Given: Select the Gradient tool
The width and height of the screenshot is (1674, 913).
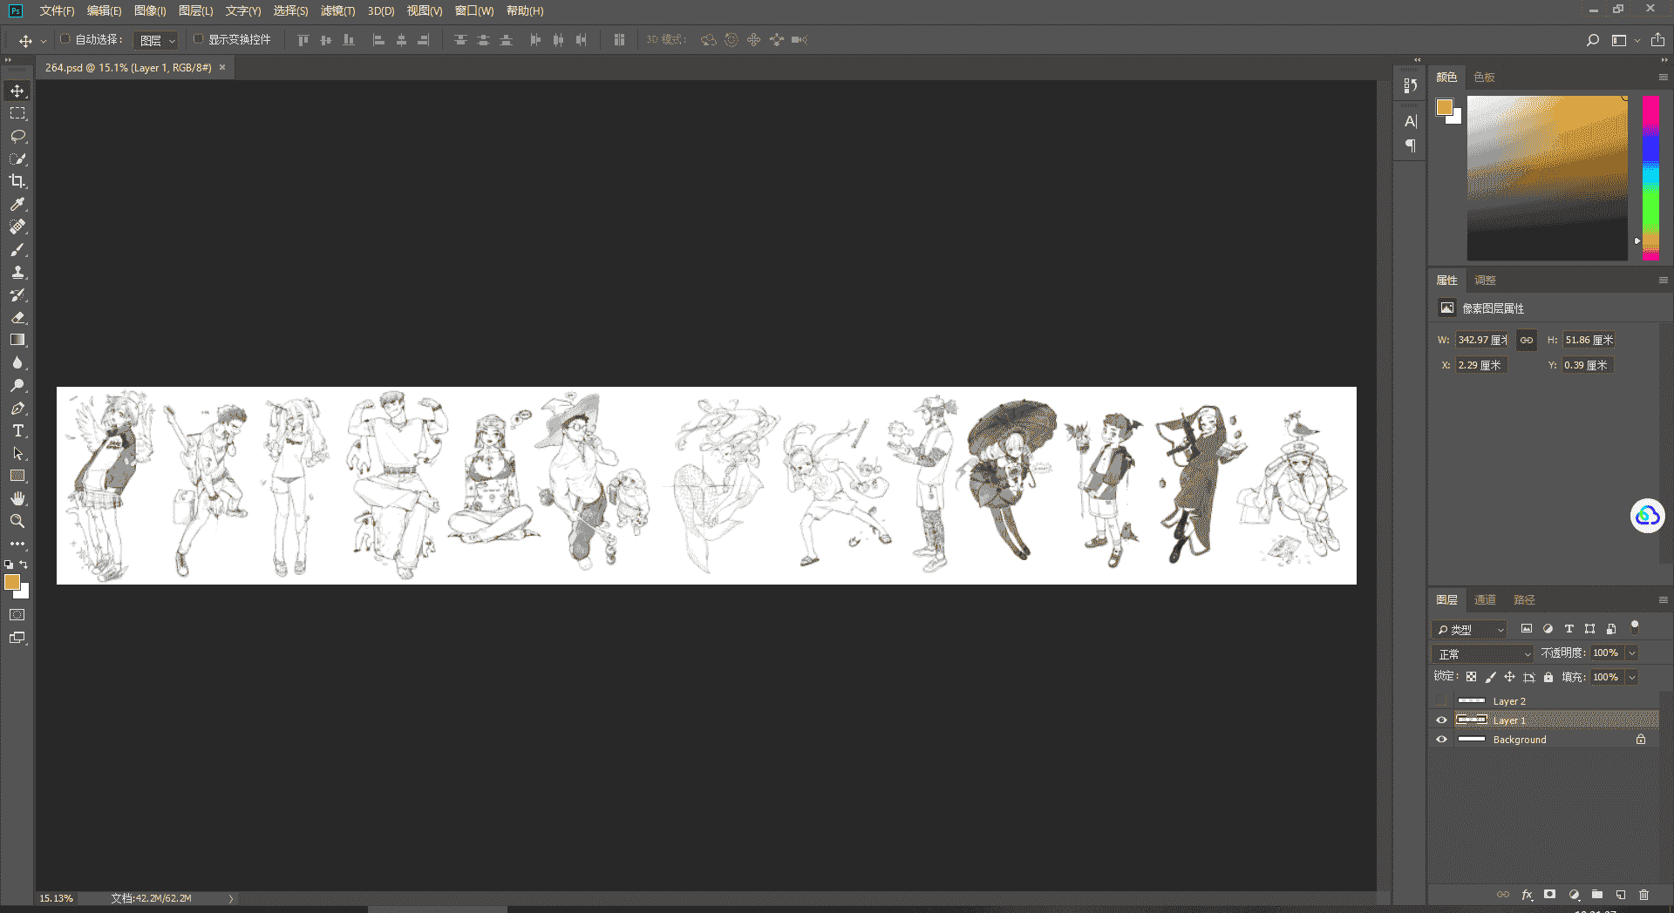Looking at the screenshot, I should point(17,340).
